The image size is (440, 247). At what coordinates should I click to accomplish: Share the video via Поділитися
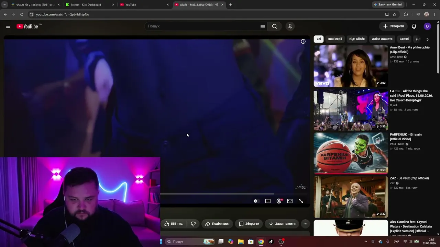coord(217,224)
